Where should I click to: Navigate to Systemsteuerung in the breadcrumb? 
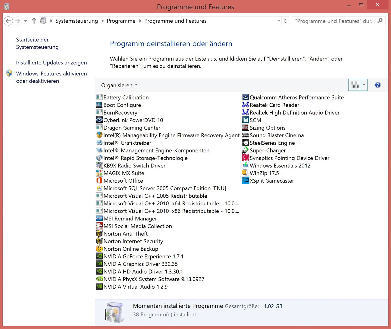click(x=77, y=21)
